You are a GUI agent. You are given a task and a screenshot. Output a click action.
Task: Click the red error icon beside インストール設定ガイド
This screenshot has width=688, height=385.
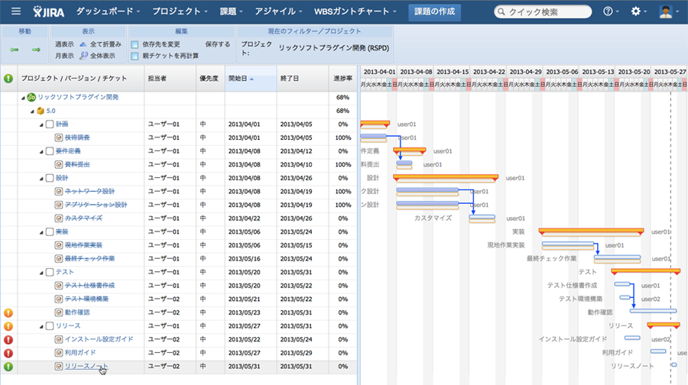coord(8,339)
